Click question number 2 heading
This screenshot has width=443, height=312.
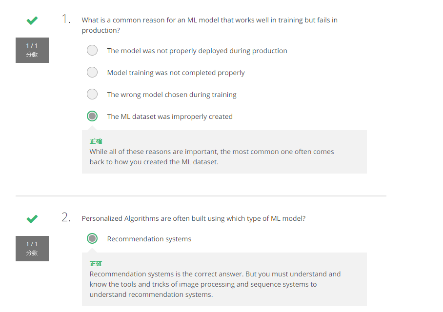[x=66, y=218]
